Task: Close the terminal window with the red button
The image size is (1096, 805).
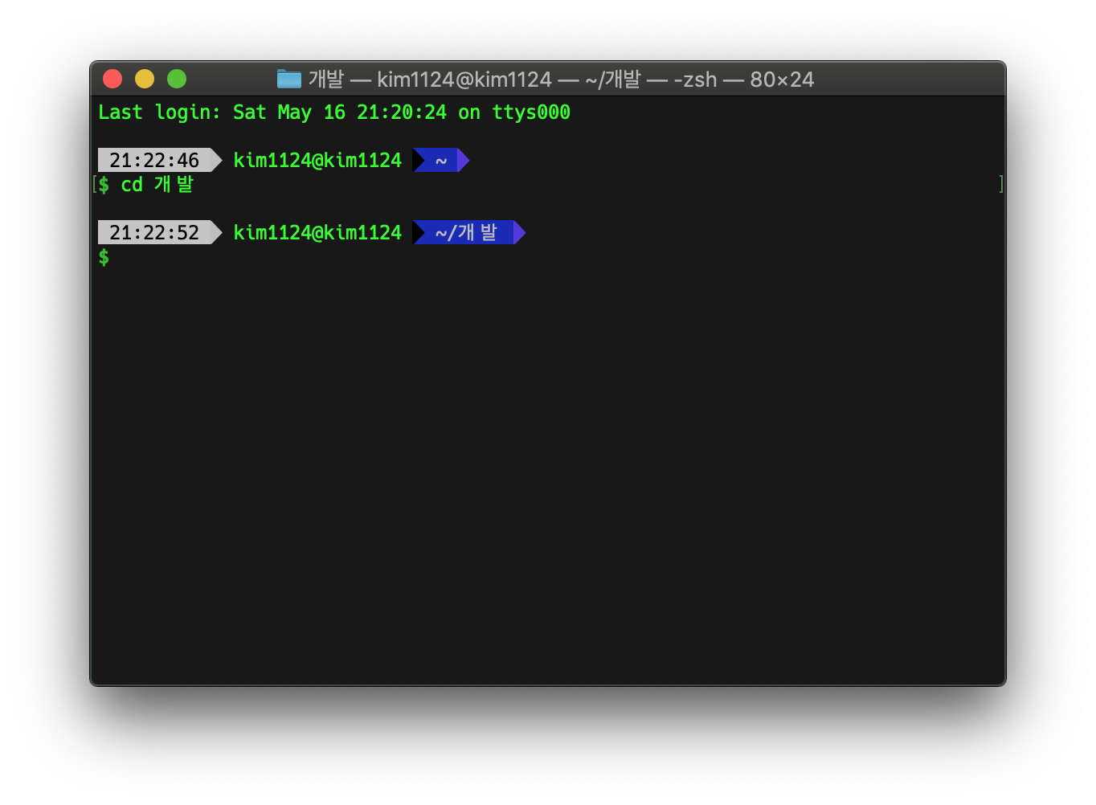Action: (x=112, y=79)
